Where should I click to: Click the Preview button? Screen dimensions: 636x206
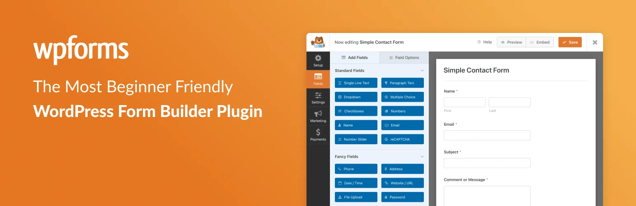point(511,42)
